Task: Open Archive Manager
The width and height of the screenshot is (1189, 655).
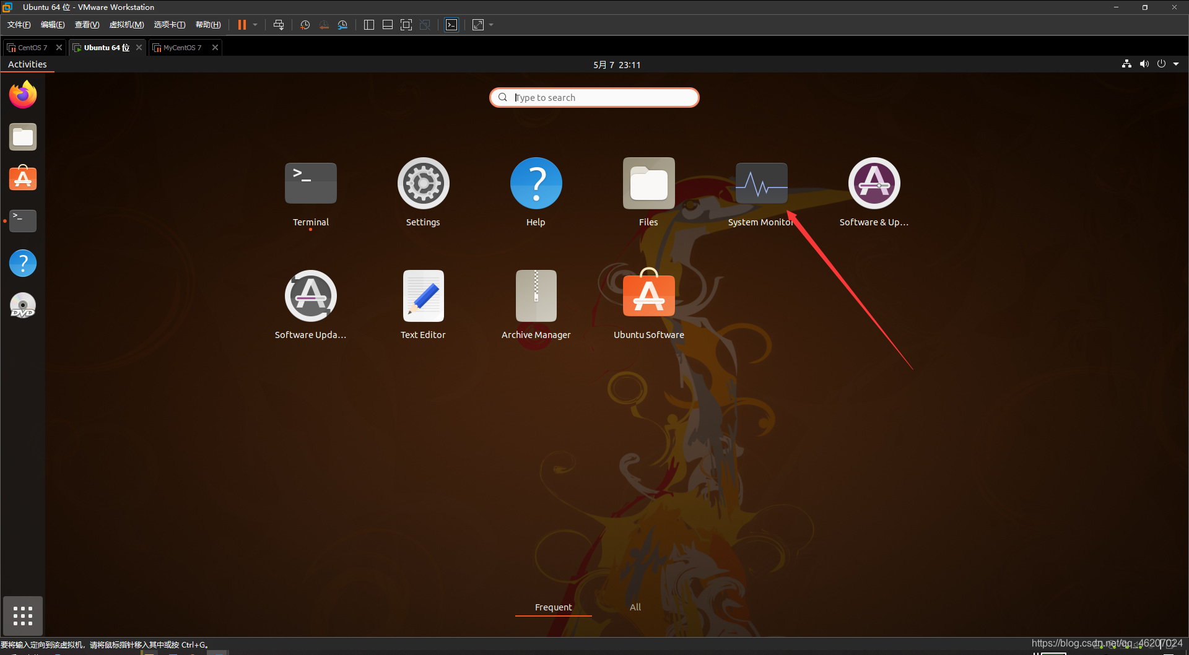Action: tap(536, 295)
